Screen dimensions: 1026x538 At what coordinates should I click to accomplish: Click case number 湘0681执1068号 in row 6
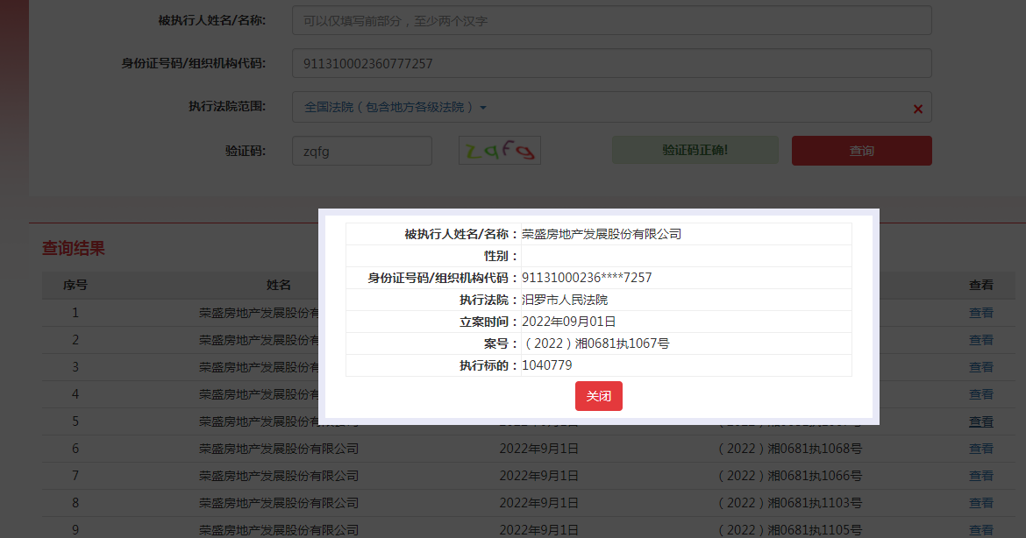pos(790,450)
